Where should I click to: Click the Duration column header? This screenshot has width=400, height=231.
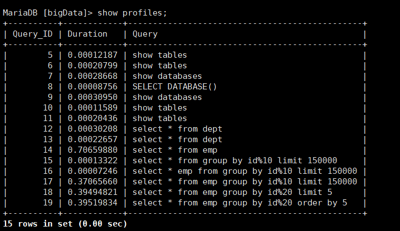87,34
